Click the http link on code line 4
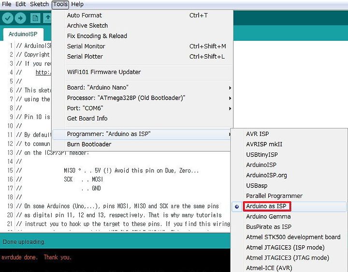 (43, 73)
